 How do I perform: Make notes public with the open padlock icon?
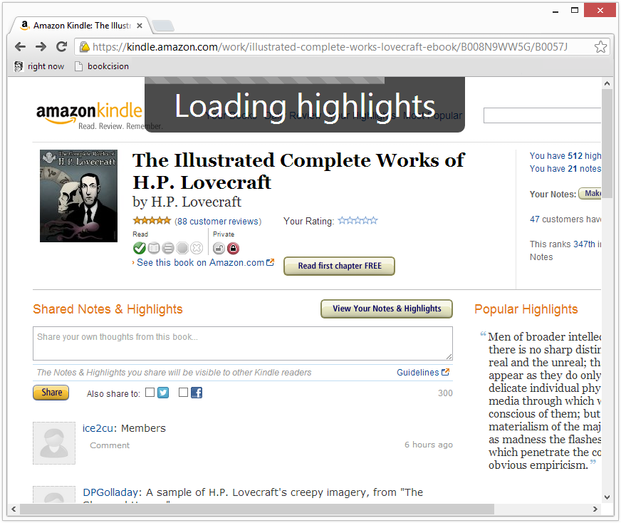coord(219,248)
